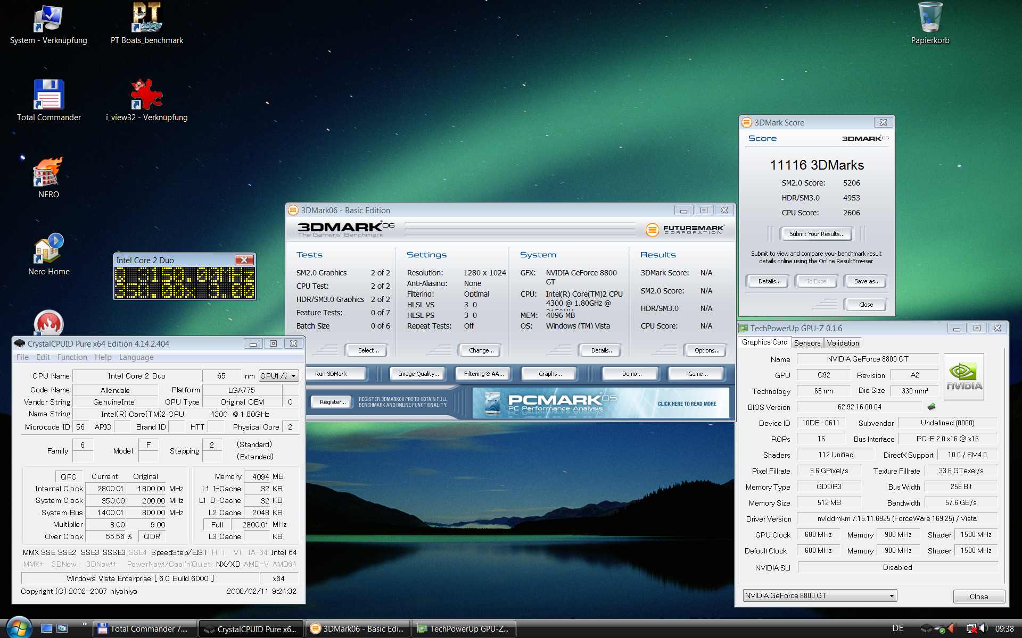The height and width of the screenshot is (638, 1022).
Task: Toggle the Full cache speed button
Action: (x=217, y=524)
